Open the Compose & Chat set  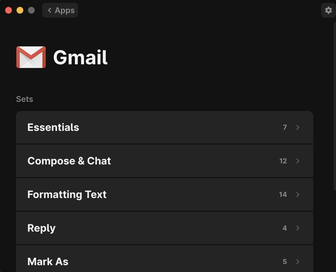click(165, 161)
